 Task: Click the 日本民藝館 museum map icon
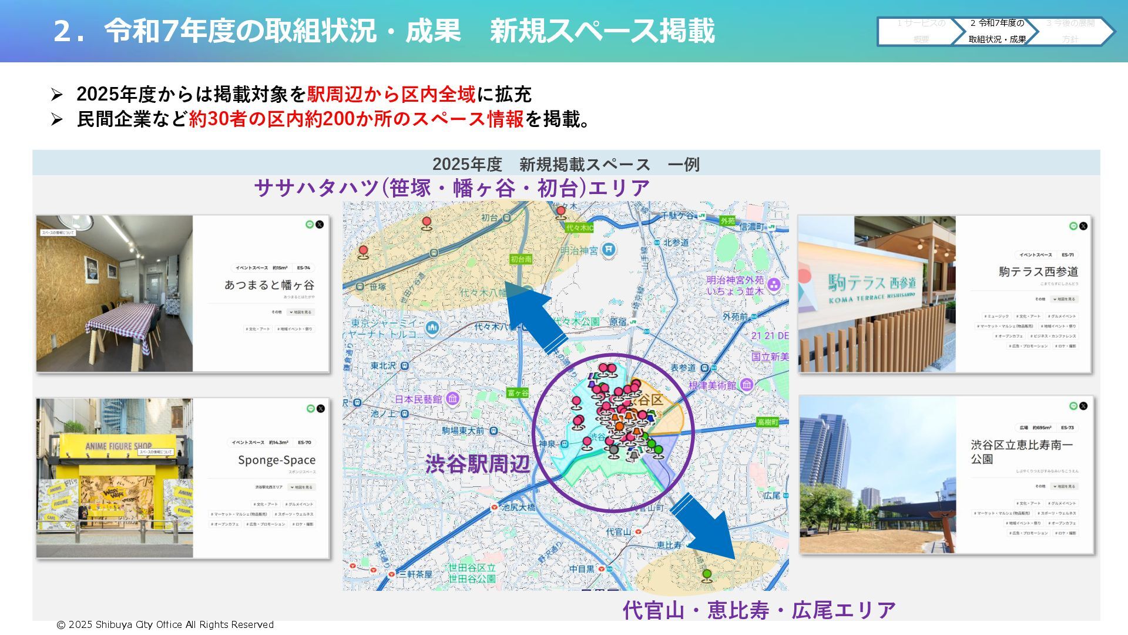tap(452, 399)
